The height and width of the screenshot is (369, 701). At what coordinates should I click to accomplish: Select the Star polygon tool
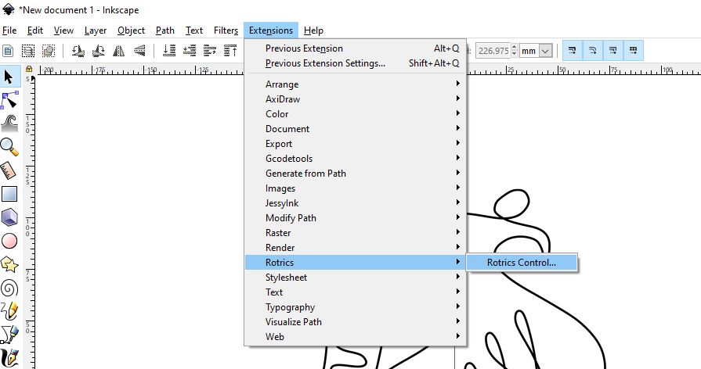[9, 264]
